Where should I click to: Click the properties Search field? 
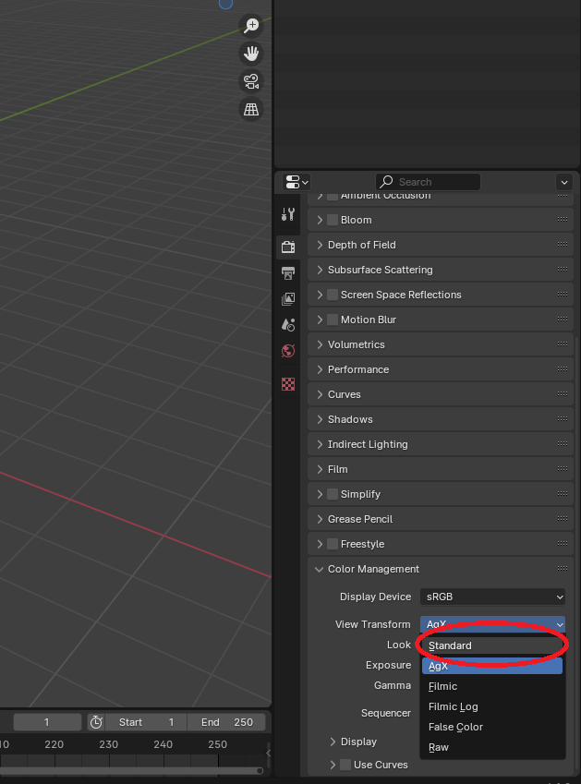(428, 182)
